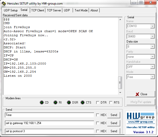The width and height of the screenshot is (158, 137).
Task: Open the COM10 port name dropdown
Action: coord(152,26)
